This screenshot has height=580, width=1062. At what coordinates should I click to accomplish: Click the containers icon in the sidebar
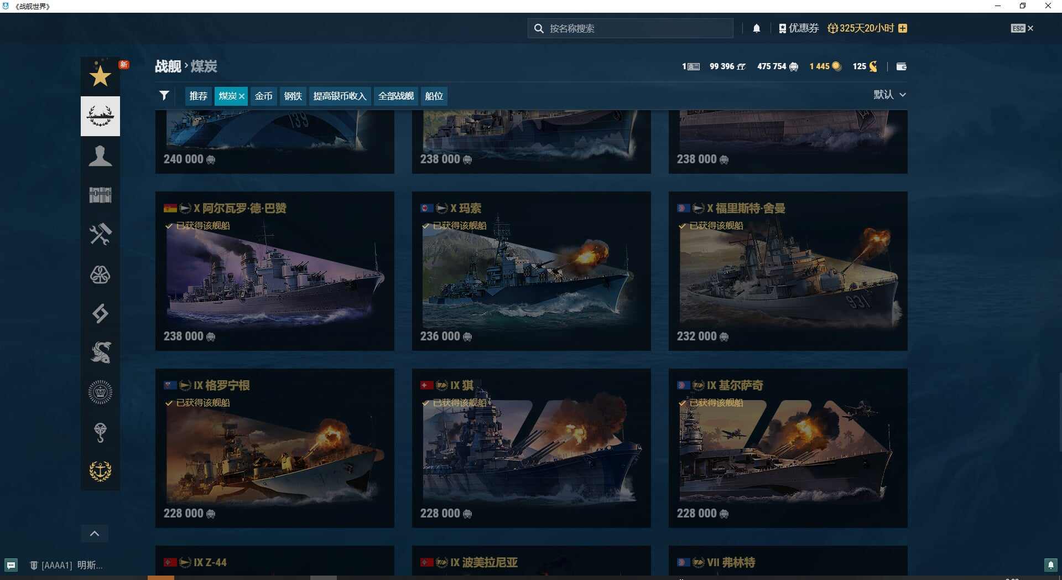[x=100, y=195]
